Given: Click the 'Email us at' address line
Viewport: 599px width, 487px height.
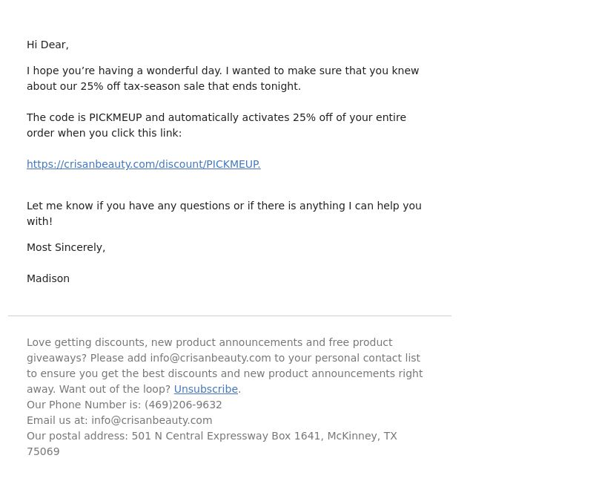Looking at the screenshot, I should 119,420.
